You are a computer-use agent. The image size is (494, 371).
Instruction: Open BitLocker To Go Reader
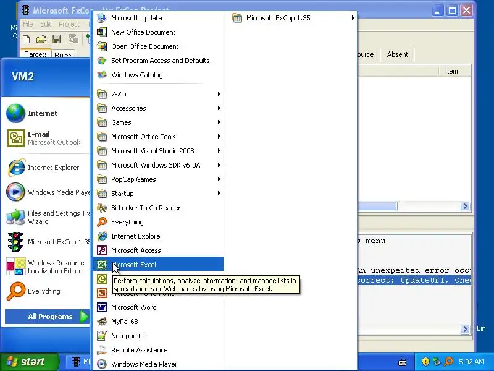click(x=158, y=208)
